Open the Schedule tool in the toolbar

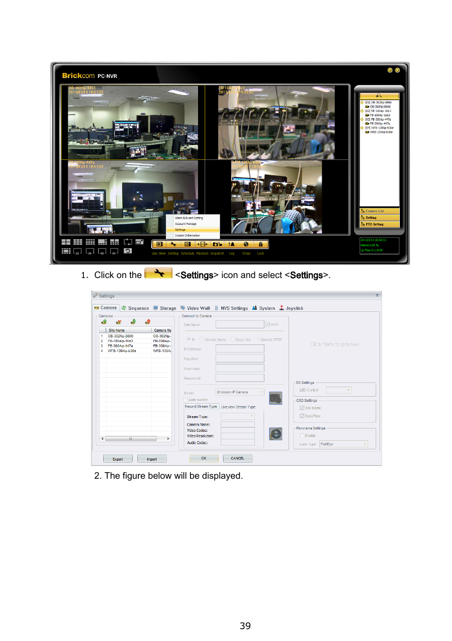[188, 244]
